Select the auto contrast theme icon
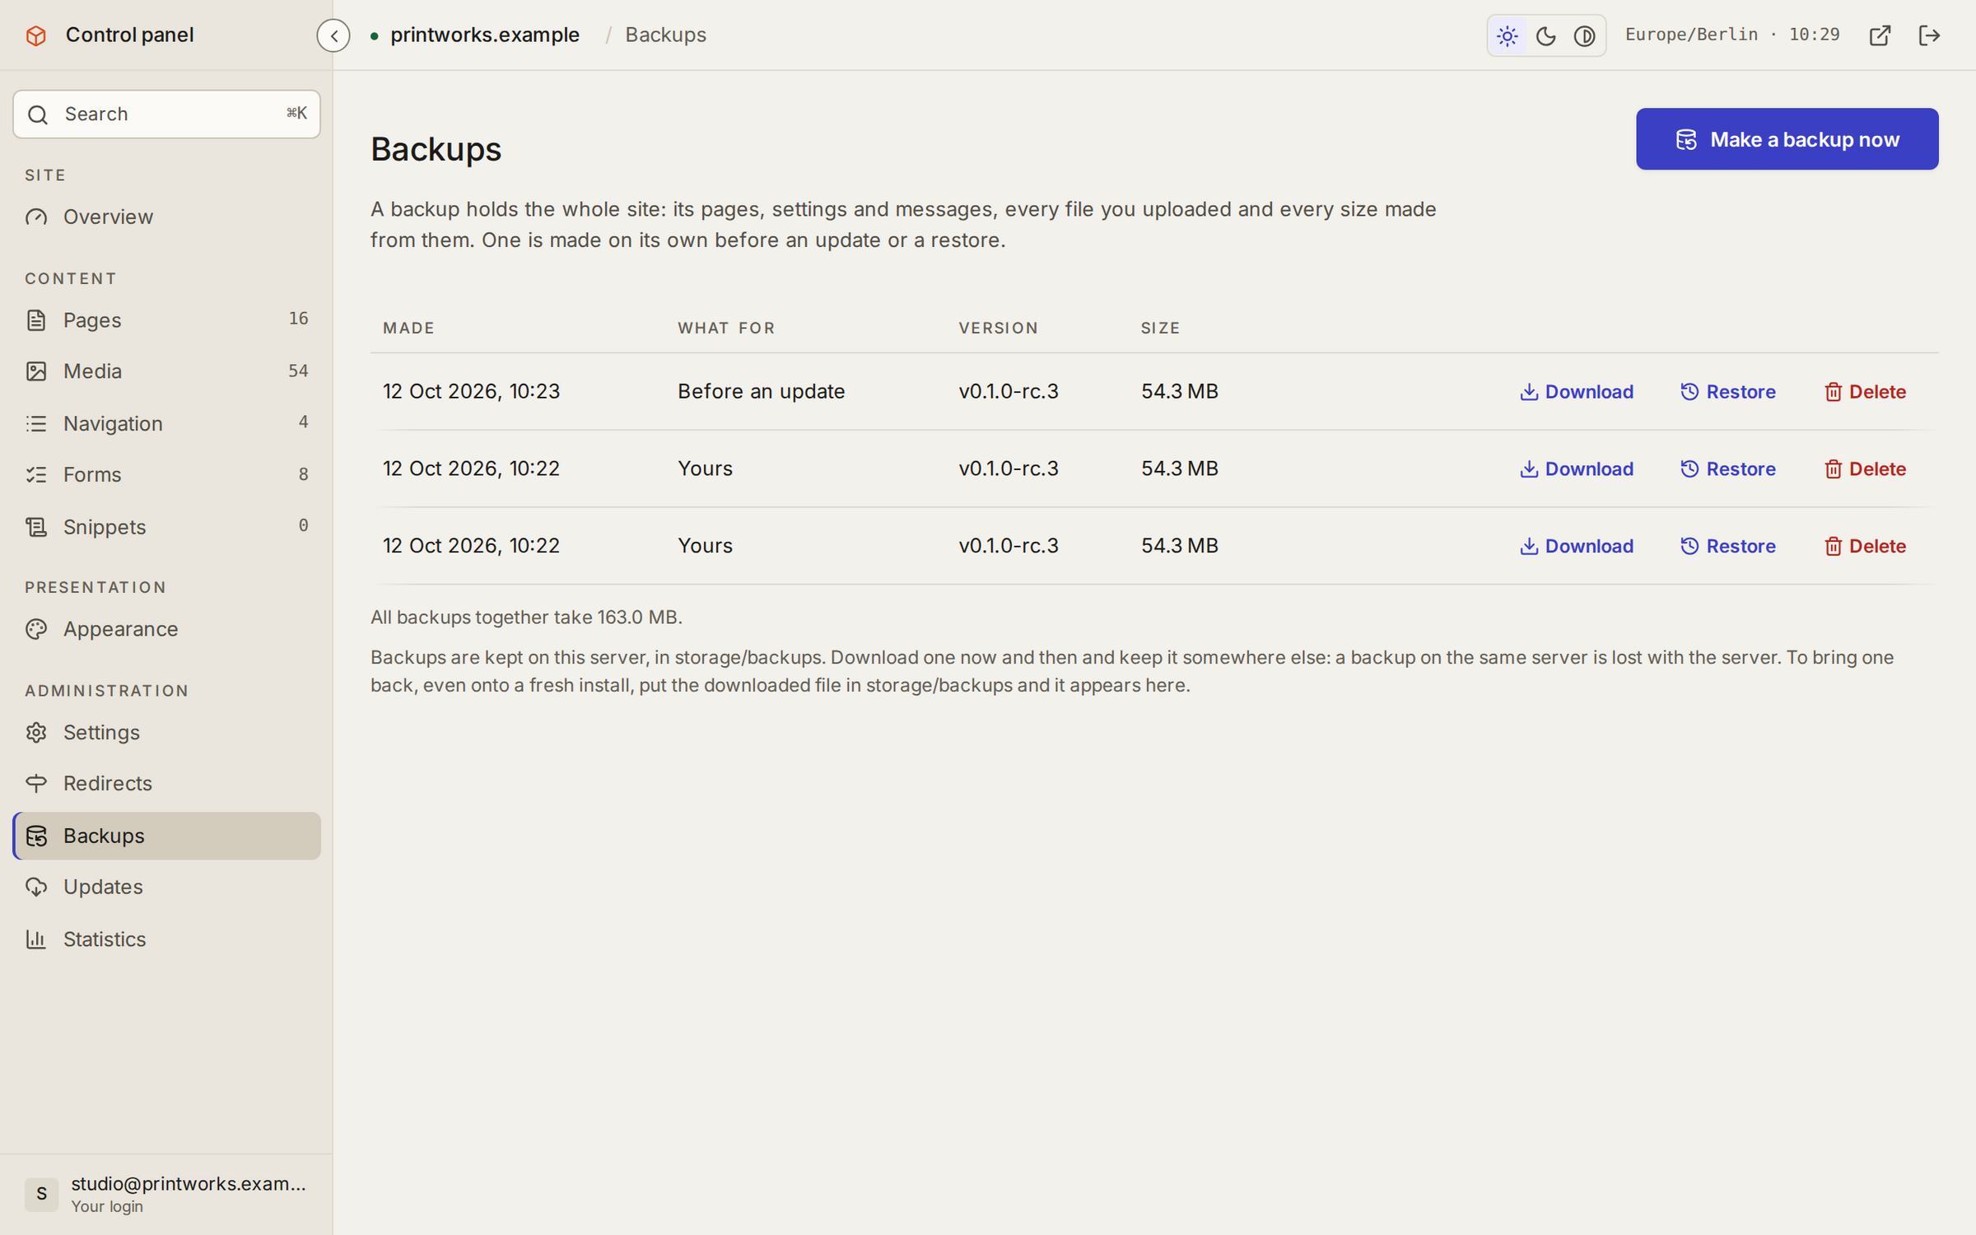Viewport: 1976px width, 1235px height. click(x=1585, y=35)
